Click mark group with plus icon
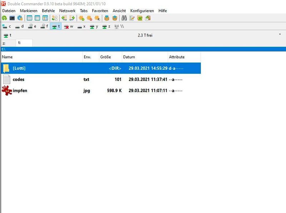This screenshot has height=213, width=286. [x=82, y=18]
